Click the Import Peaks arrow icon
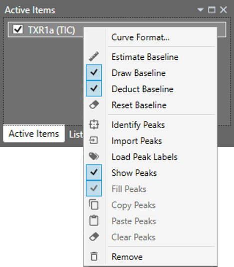The height and width of the screenshot is (267, 234). [94, 140]
